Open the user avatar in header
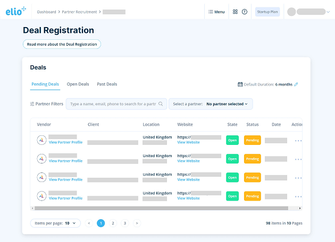The width and height of the screenshot is (335, 242). (291, 12)
